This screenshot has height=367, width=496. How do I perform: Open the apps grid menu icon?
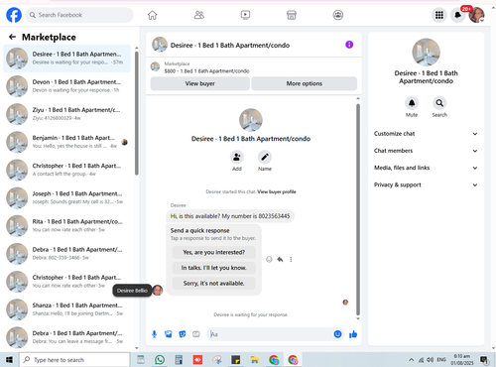(439, 15)
